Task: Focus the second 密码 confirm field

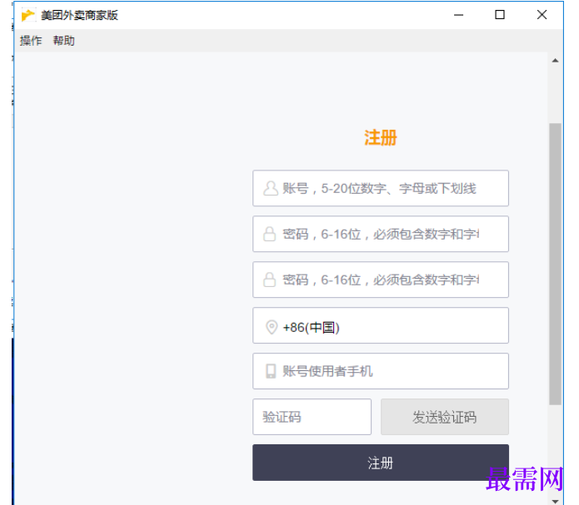Action: pyautogui.click(x=381, y=280)
